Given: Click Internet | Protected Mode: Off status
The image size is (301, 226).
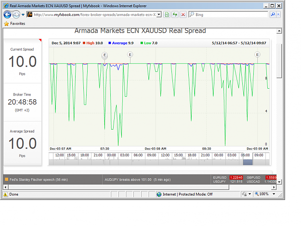Looking at the screenshot, I should pyautogui.click(x=187, y=194).
